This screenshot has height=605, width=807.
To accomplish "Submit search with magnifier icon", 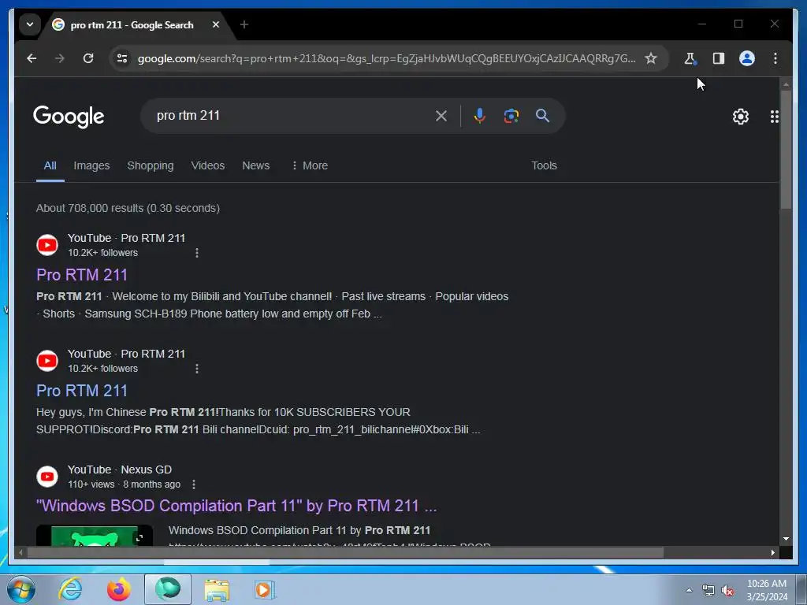I will (x=542, y=116).
